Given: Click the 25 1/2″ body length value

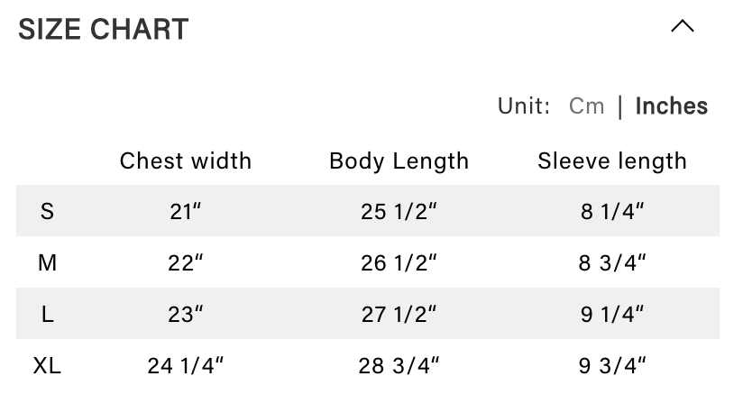Looking at the screenshot, I should point(399,212).
